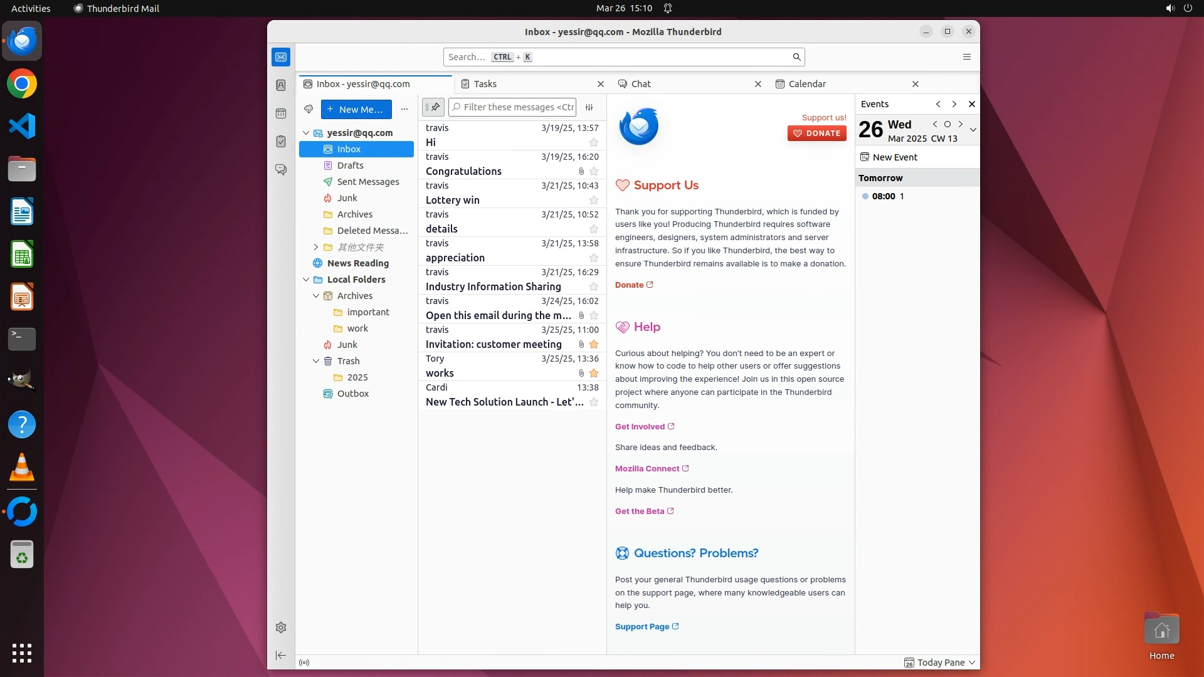The image size is (1204, 677).
Task: Open Chat space in the left sidebar
Action: [x=281, y=170]
